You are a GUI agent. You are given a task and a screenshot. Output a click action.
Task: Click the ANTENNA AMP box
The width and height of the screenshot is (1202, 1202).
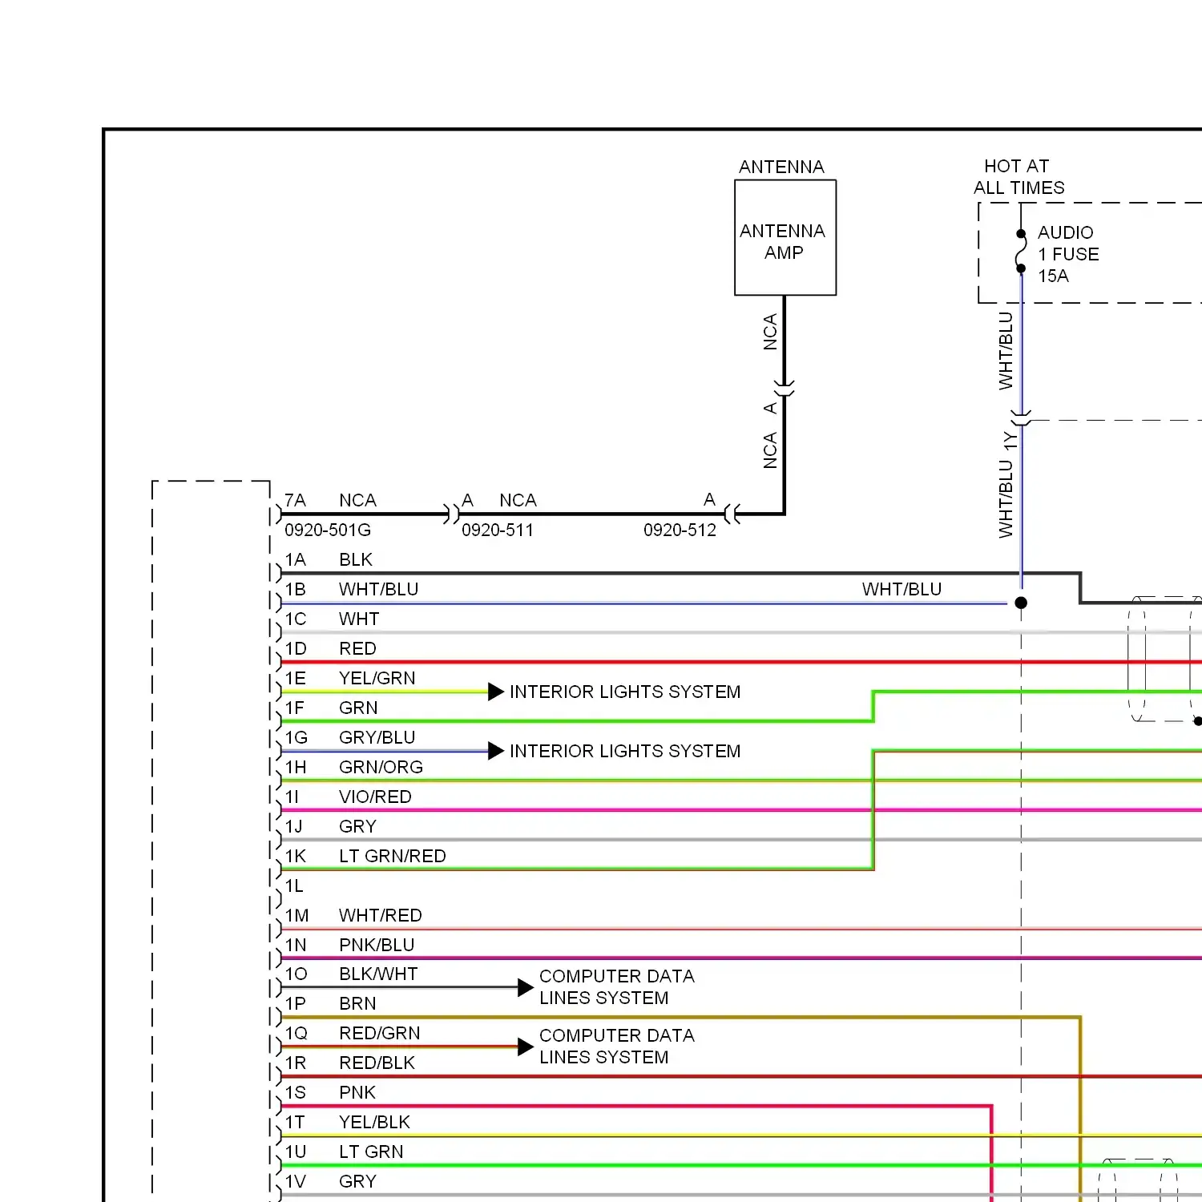785,237
